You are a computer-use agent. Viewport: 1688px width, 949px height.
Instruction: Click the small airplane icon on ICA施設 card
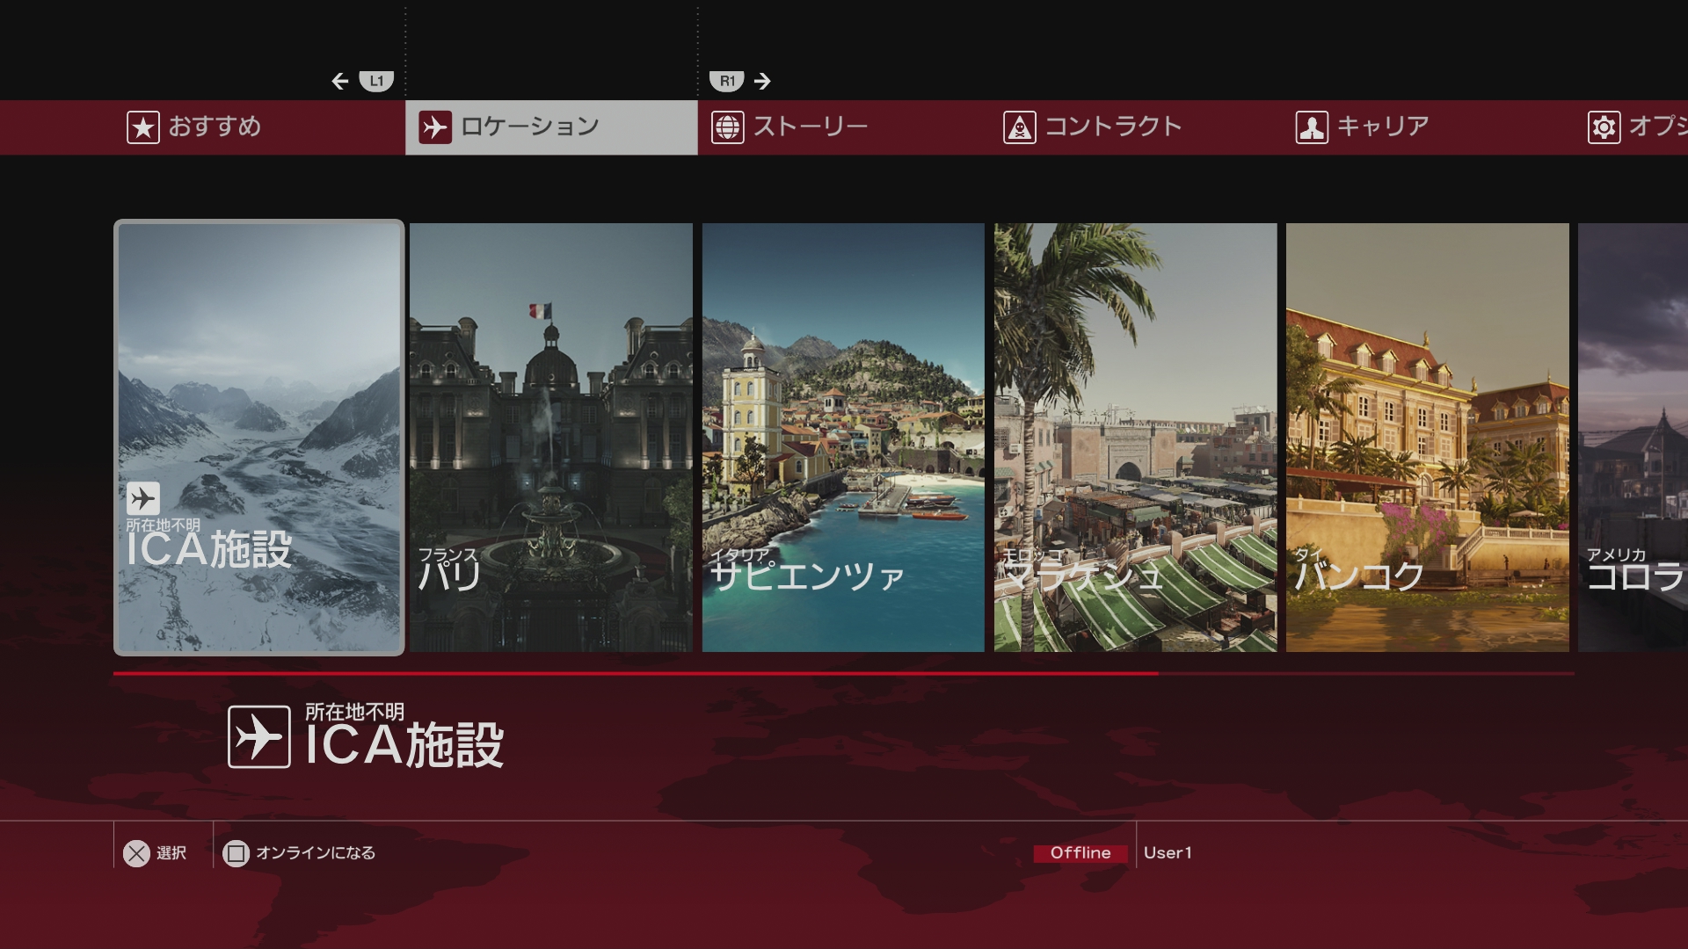[142, 498]
